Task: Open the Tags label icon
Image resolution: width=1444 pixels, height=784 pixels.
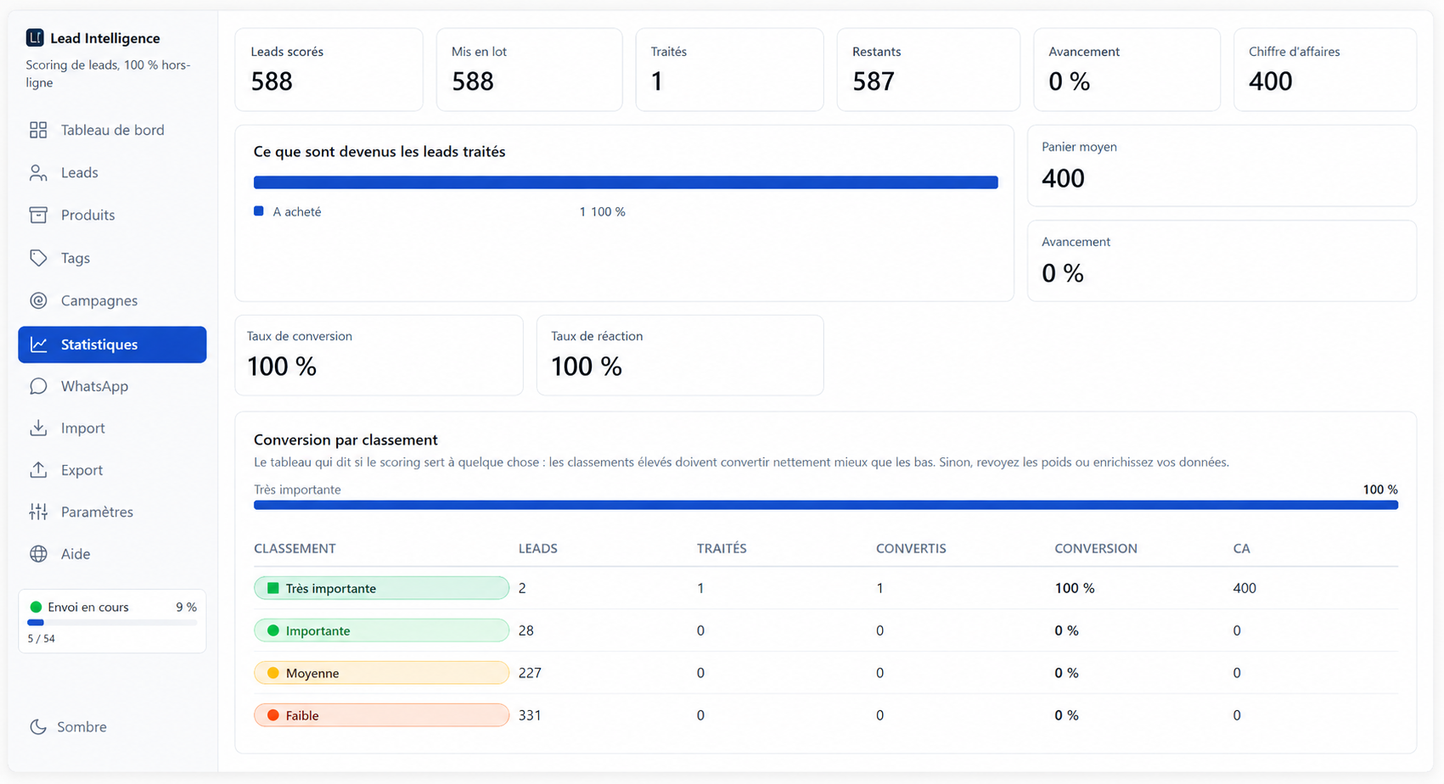Action: [38, 258]
